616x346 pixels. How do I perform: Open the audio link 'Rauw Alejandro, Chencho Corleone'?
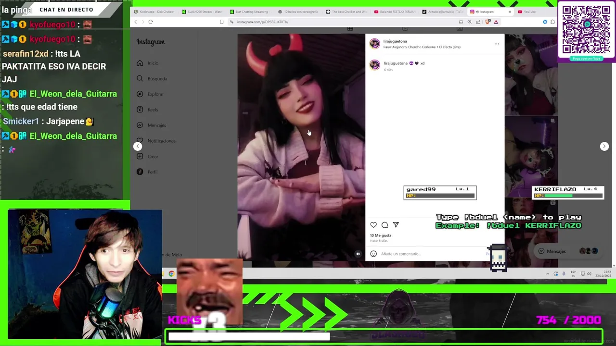click(422, 47)
